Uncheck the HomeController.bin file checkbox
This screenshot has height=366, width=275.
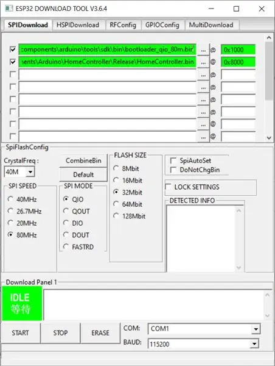click(13, 62)
